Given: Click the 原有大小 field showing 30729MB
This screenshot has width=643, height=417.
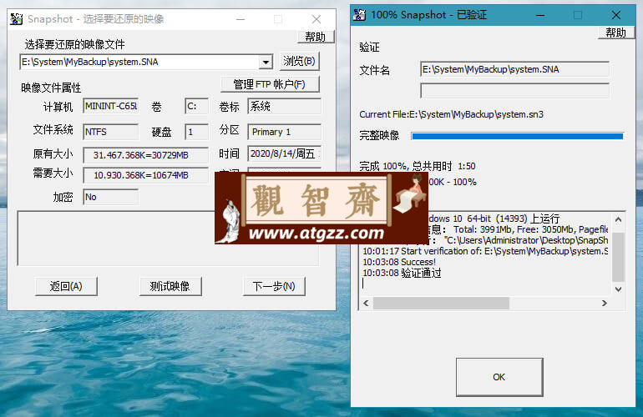Looking at the screenshot, I should click(145, 155).
